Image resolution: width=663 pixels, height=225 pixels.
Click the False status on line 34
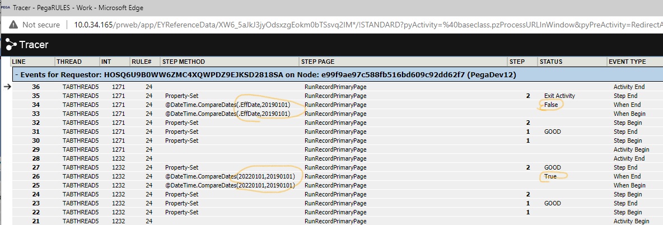tap(552, 105)
